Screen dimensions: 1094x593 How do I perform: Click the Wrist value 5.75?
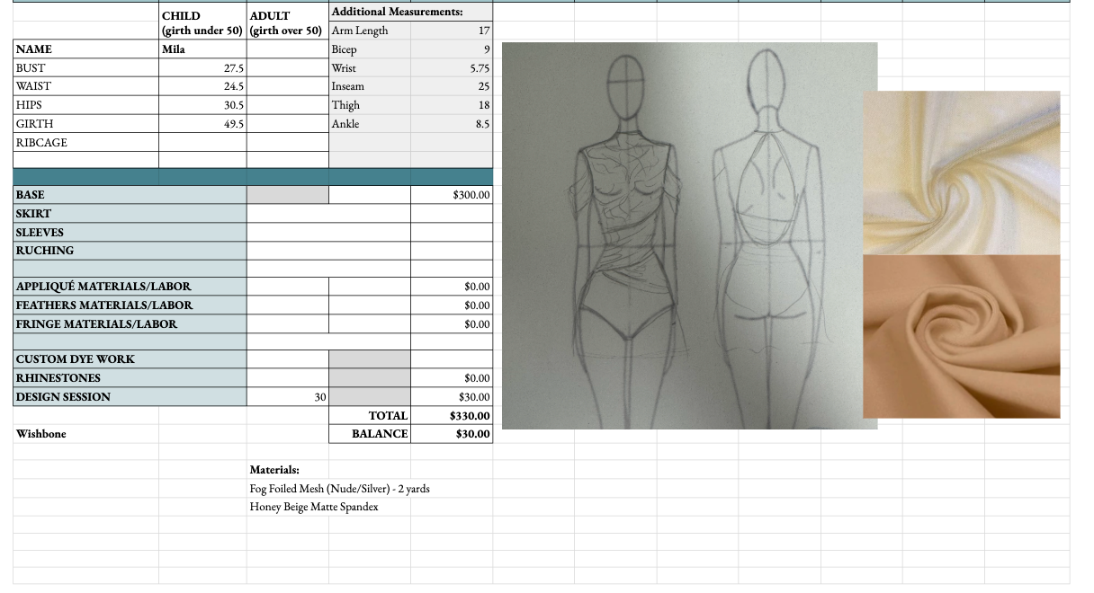[452, 68]
